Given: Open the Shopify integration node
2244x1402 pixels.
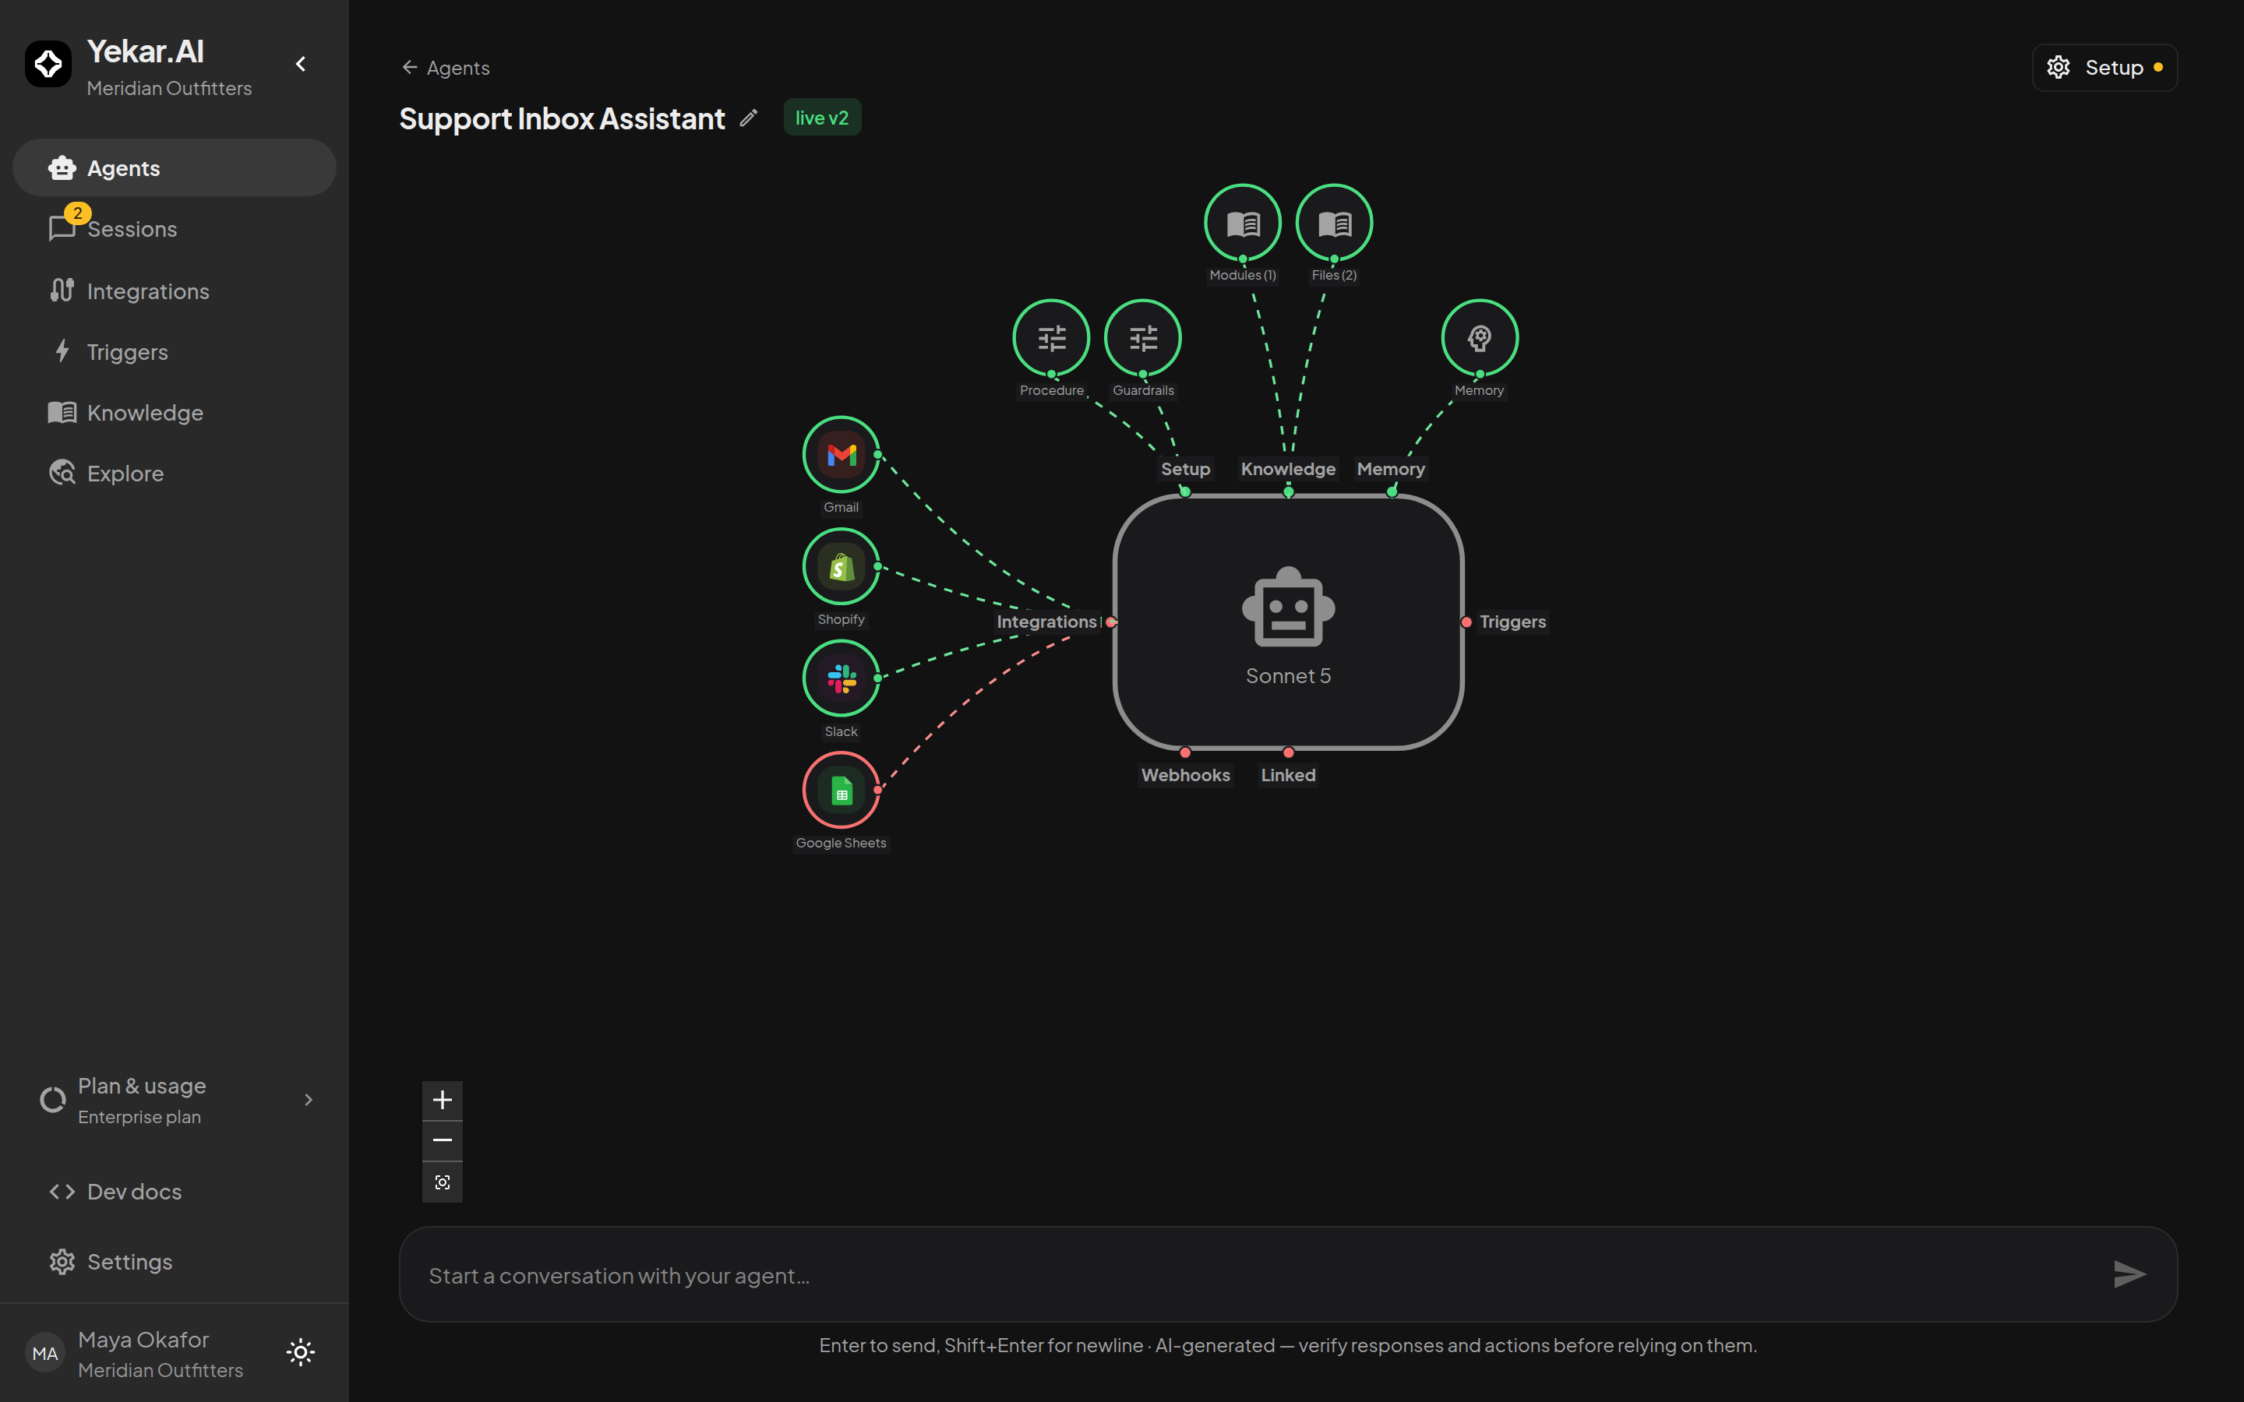Looking at the screenshot, I should tap(841, 566).
